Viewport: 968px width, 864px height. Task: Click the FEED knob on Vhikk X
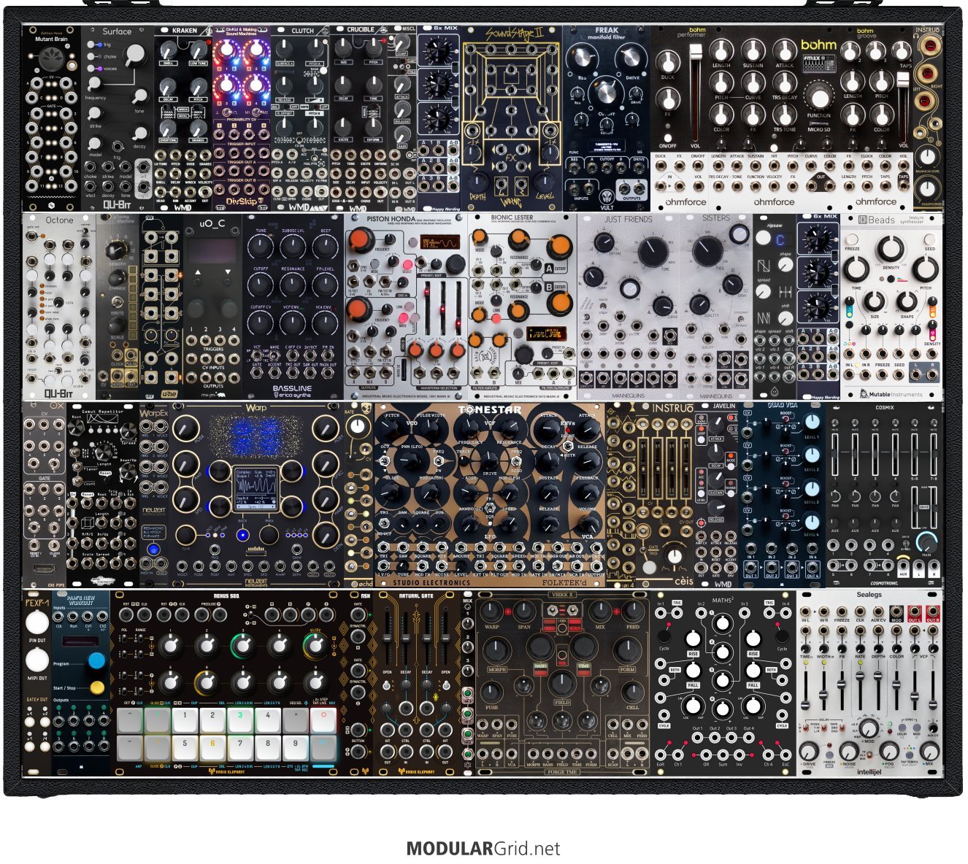(632, 612)
